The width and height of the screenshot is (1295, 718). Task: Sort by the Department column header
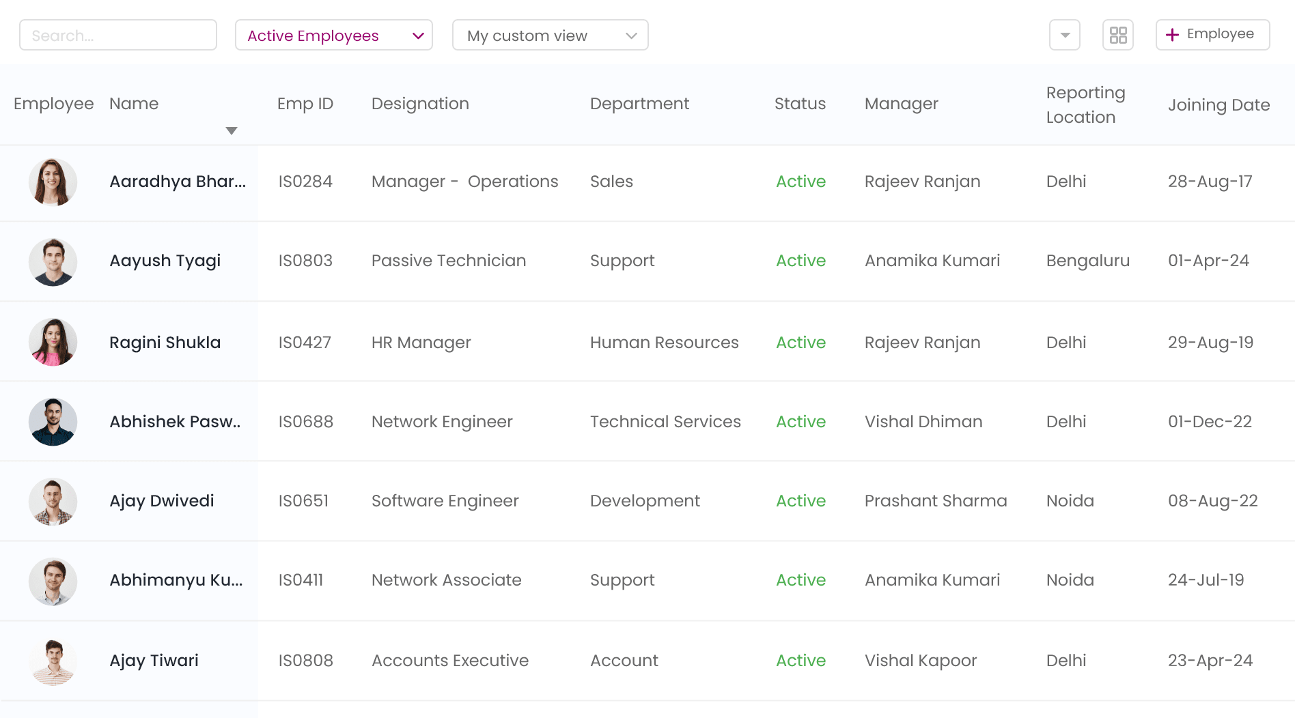point(639,104)
